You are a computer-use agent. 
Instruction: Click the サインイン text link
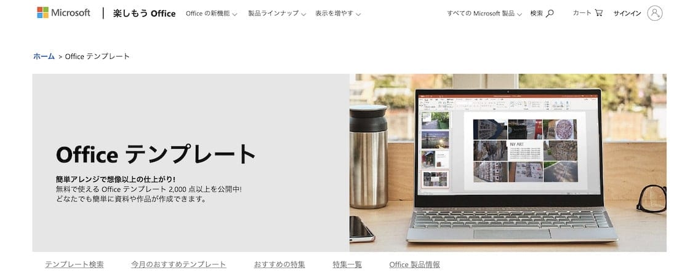627,14
